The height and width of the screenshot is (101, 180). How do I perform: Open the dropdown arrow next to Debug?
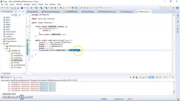[34, 8]
